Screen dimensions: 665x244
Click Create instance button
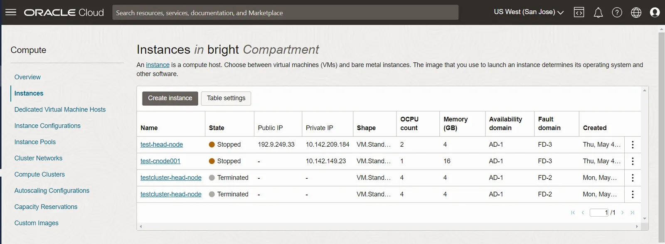point(170,99)
